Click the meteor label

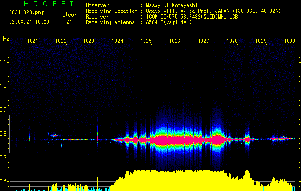tap(68, 15)
